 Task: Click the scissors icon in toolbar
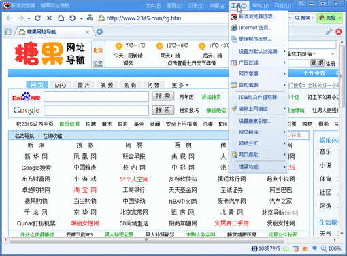point(90,18)
